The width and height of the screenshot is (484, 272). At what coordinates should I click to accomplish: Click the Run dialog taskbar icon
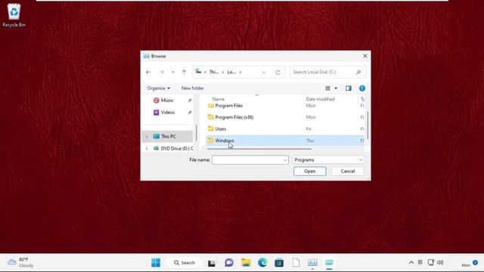[329, 263]
